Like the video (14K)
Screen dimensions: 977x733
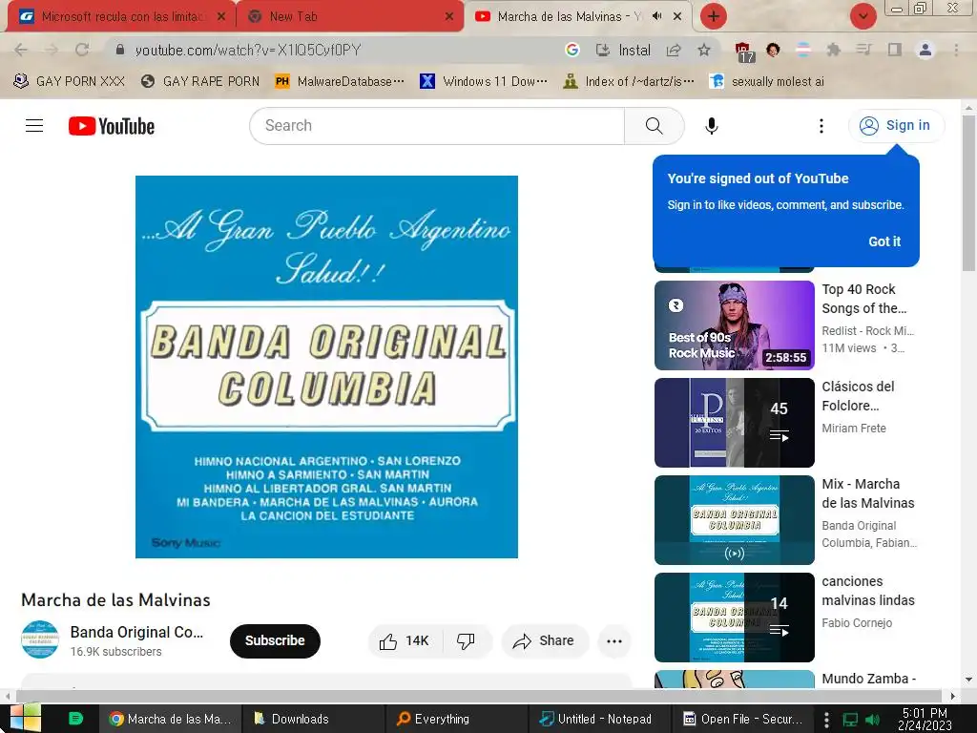click(405, 640)
